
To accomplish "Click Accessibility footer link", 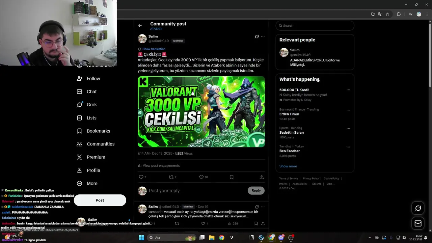I will tap(300, 184).
